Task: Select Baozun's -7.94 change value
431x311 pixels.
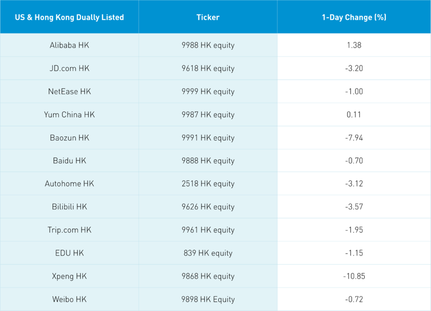Action: pos(354,138)
